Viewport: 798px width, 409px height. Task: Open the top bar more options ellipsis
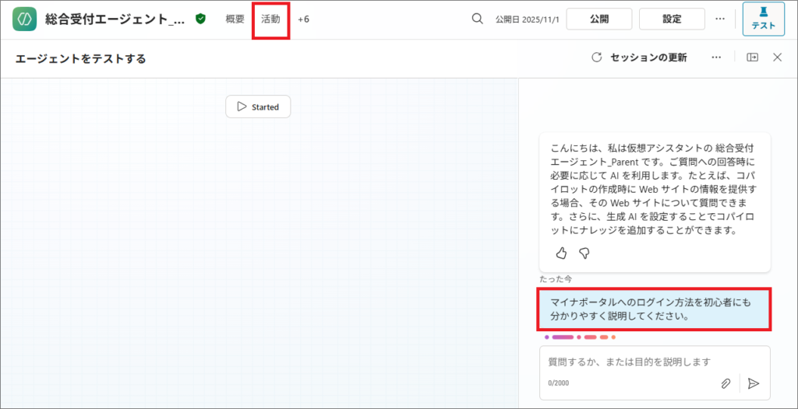coord(719,19)
